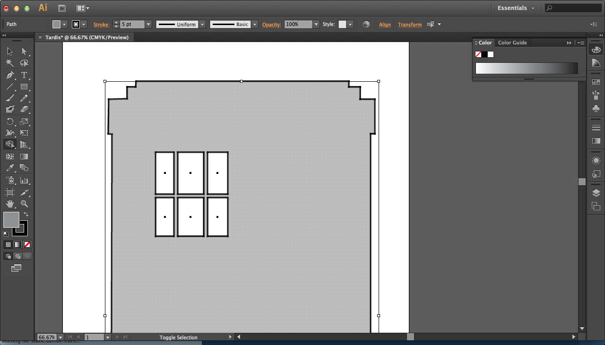The height and width of the screenshot is (345, 605).
Task: Click the Recolor Artwork icon
Action: pos(366,24)
